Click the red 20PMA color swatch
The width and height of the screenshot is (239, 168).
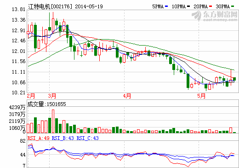211,6
